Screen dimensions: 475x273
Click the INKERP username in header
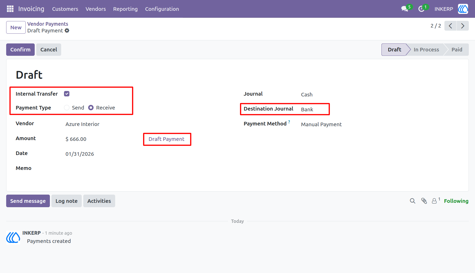click(444, 9)
